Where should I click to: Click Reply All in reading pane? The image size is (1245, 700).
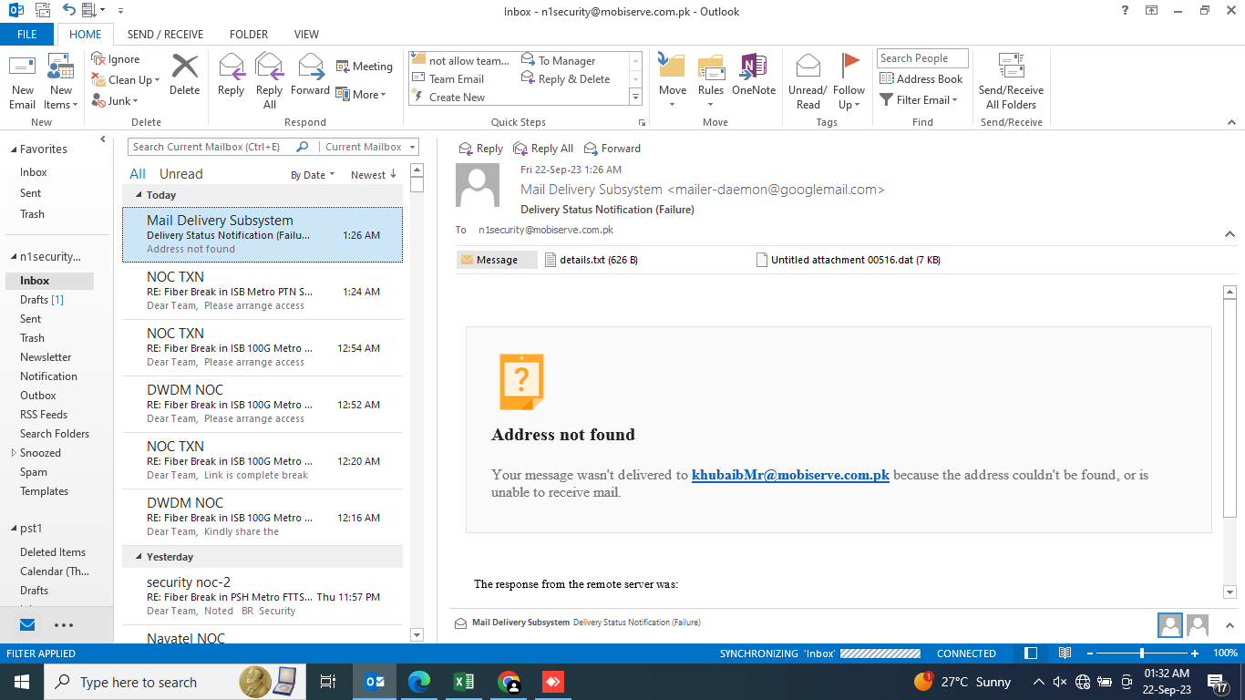coord(543,149)
